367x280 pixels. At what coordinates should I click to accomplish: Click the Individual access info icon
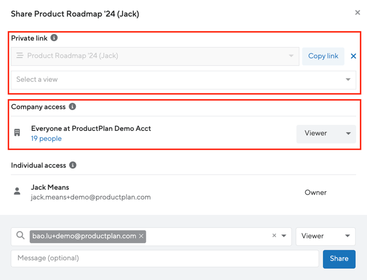[73, 165]
